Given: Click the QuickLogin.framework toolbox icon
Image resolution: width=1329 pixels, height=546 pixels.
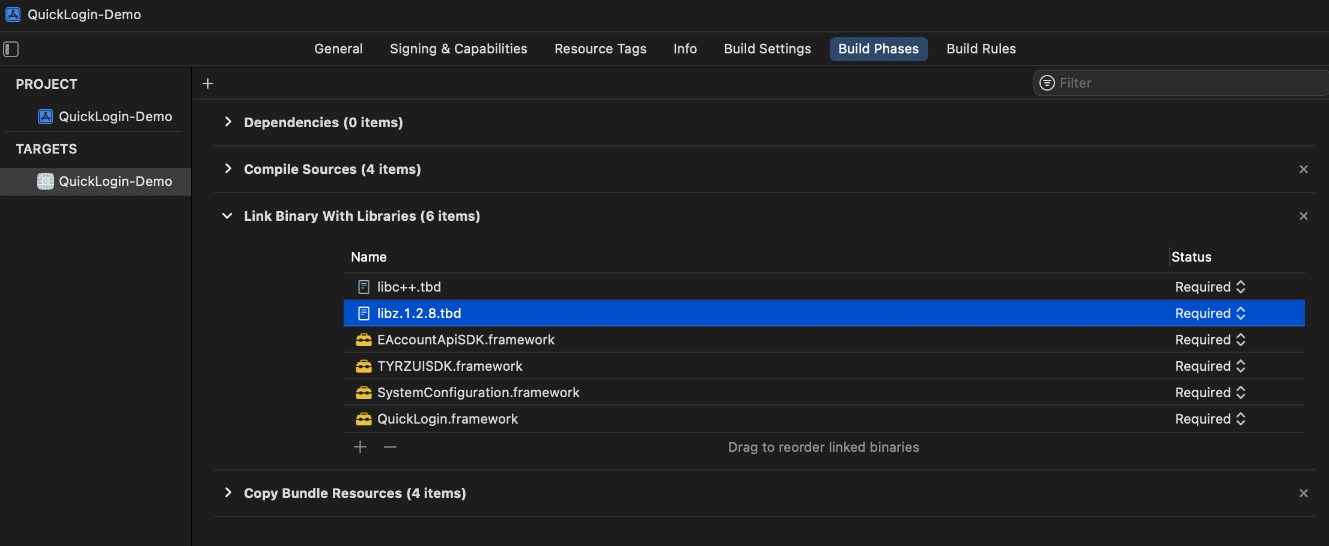Looking at the screenshot, I should coord(363,419).
